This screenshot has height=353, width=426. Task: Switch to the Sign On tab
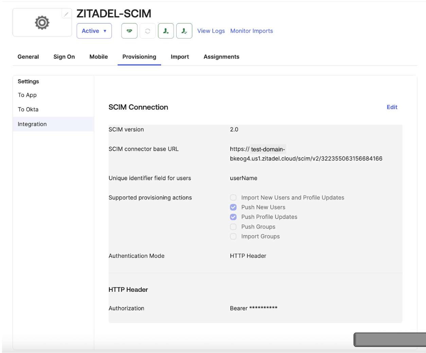click(64, 57)
